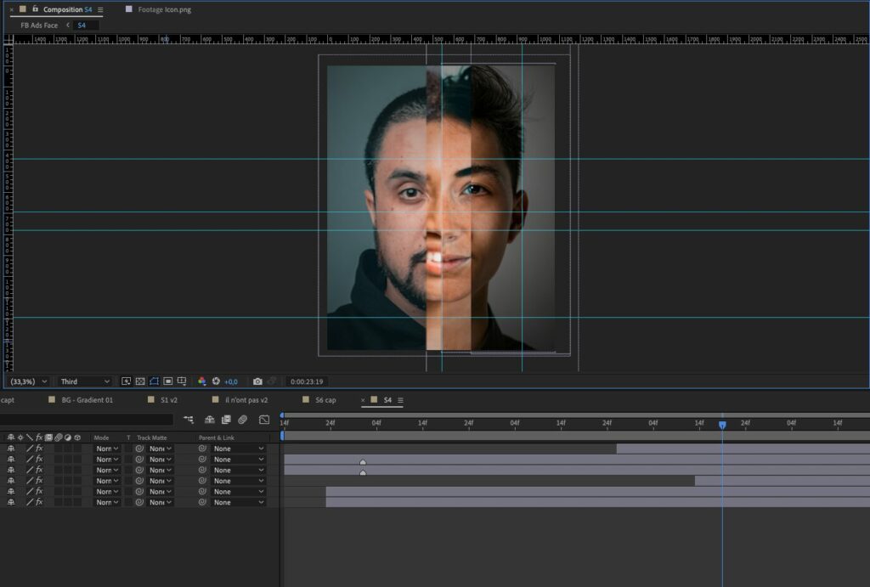
Task: Click the Frame Blending enable icon
Action: [x=226, y=420]
